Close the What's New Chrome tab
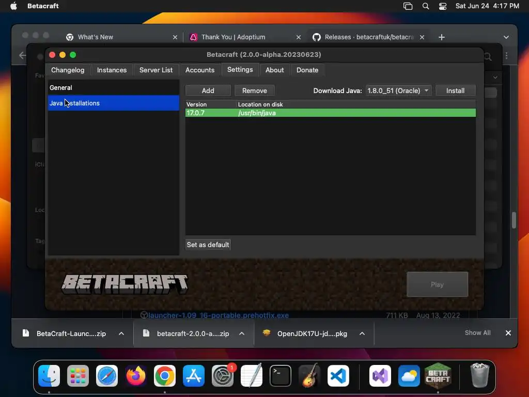This screenshot has height=397, width=529. [x=175, y=37]
